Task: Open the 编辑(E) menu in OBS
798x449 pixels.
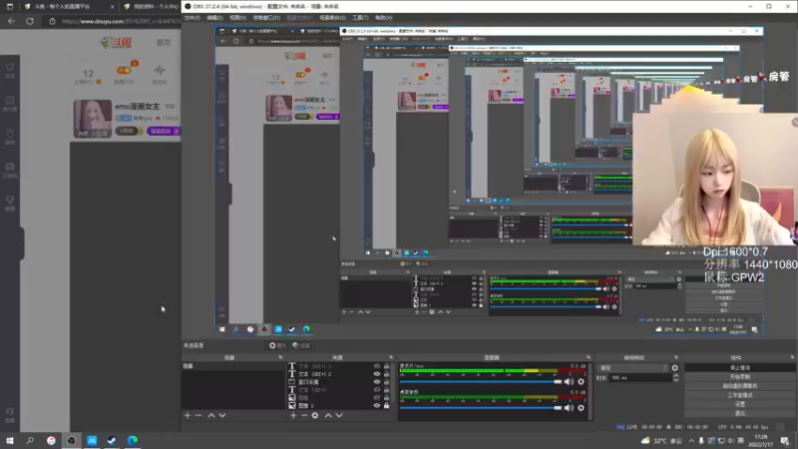Action: (214, 18)
